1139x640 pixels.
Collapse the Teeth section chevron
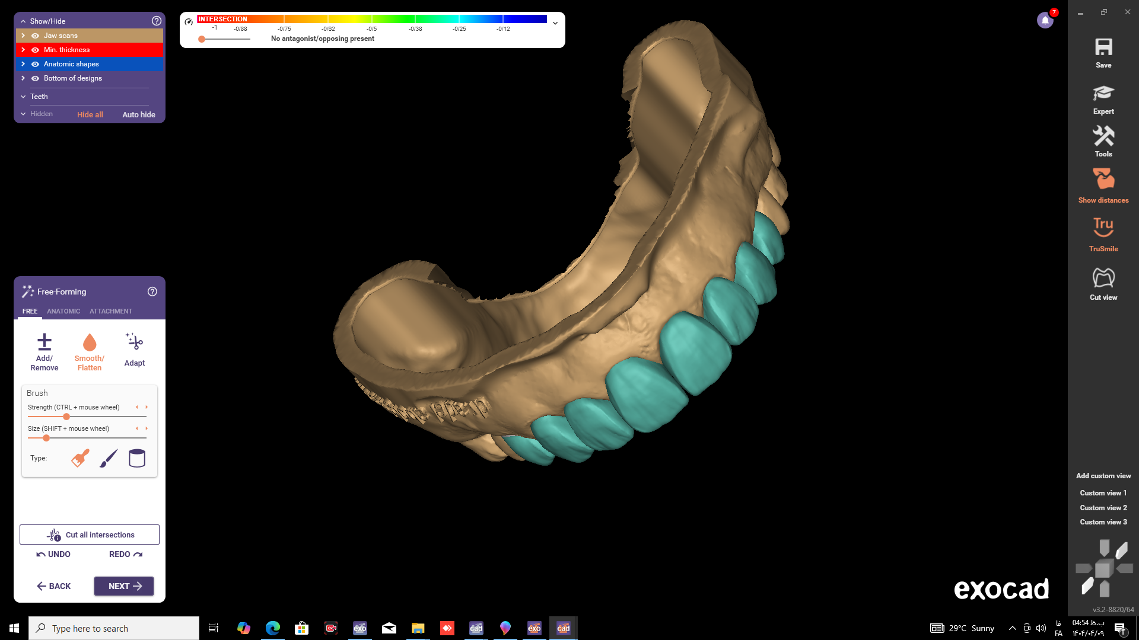[23, 97]
